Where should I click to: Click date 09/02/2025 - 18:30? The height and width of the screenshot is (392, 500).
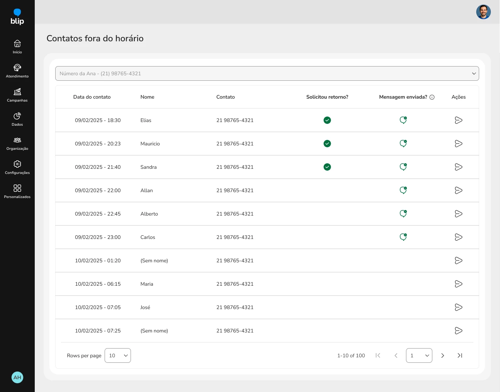point(98,120)
